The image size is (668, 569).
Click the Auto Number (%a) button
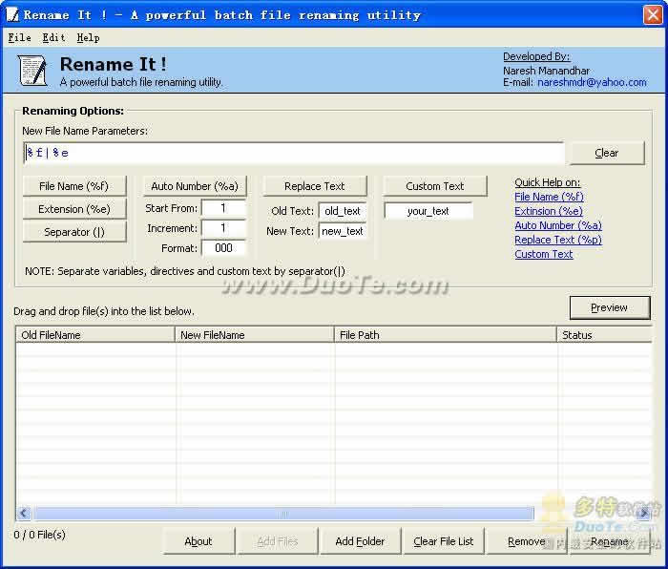coord(195,186)
